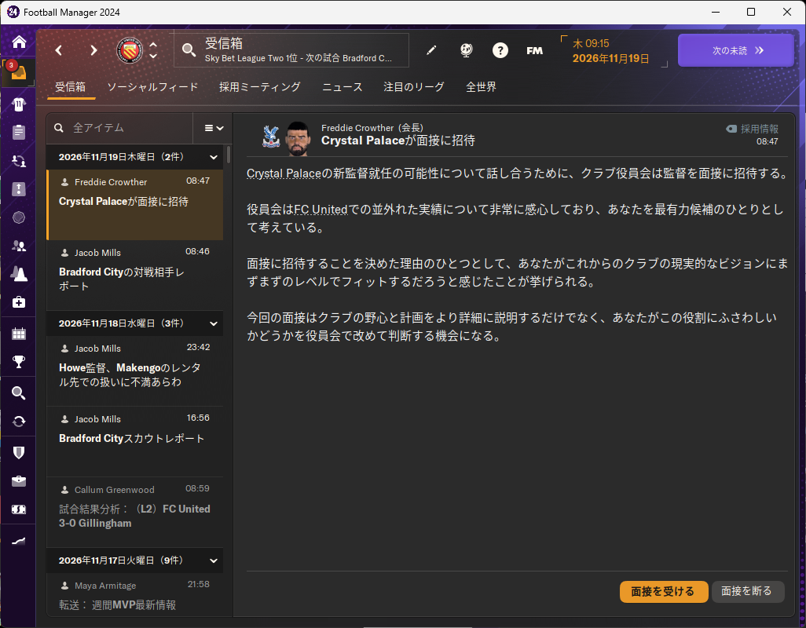Click the world globe icon in header
806x628 pixels.
click(x=466, y=50)
